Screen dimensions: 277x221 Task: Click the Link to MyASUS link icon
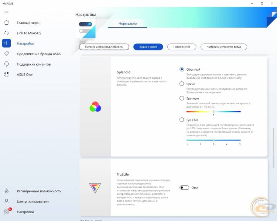7,33
